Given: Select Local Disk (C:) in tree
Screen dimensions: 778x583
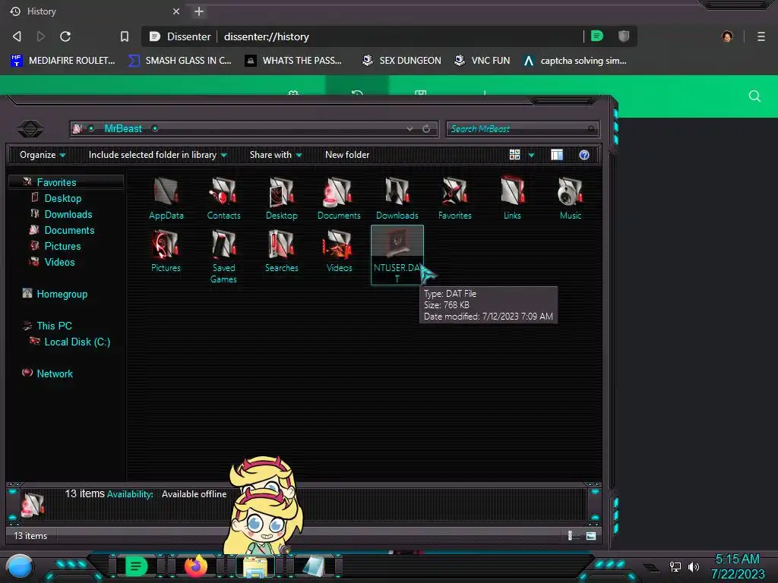Looking at the screenshot, I should tap(77, 342).
